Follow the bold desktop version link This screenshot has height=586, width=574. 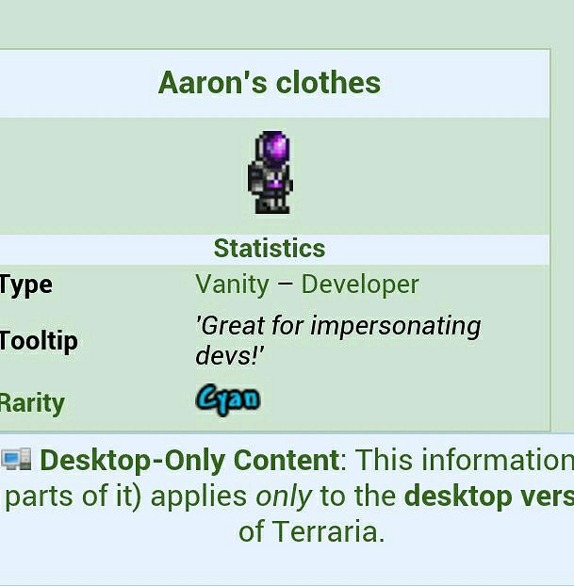[488, 496]
